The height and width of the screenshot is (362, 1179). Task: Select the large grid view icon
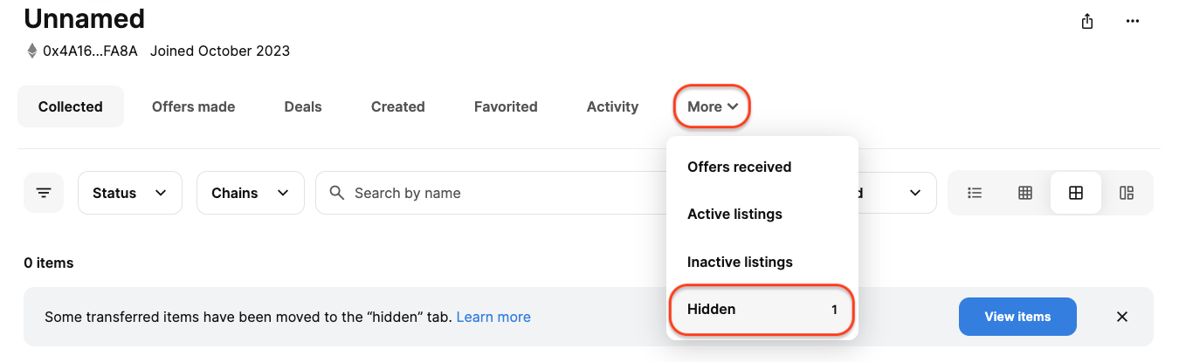click(x=1076, y=193)
